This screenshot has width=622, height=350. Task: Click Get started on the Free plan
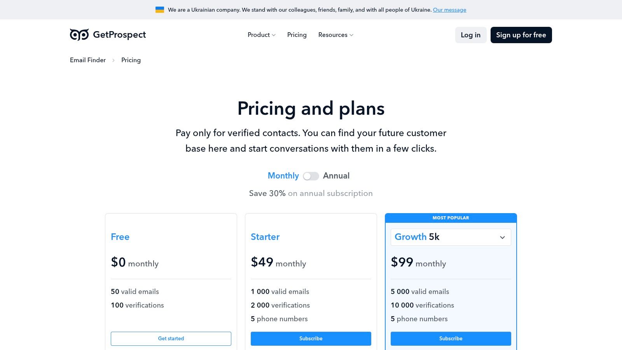[x=171, y=338]
